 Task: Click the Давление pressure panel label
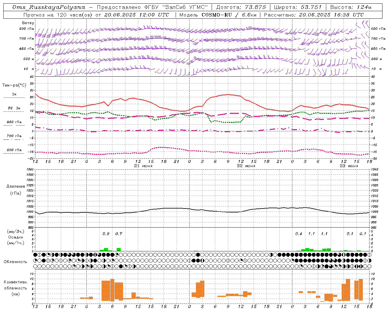pos(16,186)
